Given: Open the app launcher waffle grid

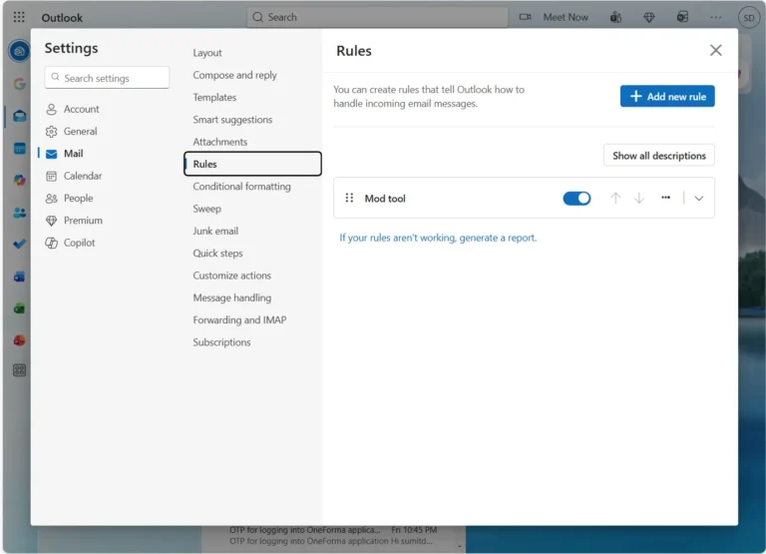Looking at the screenshot, I should point(19,17).
